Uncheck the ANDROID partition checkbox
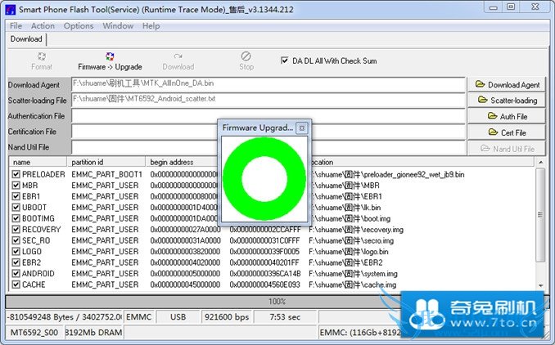 point(16,274)
